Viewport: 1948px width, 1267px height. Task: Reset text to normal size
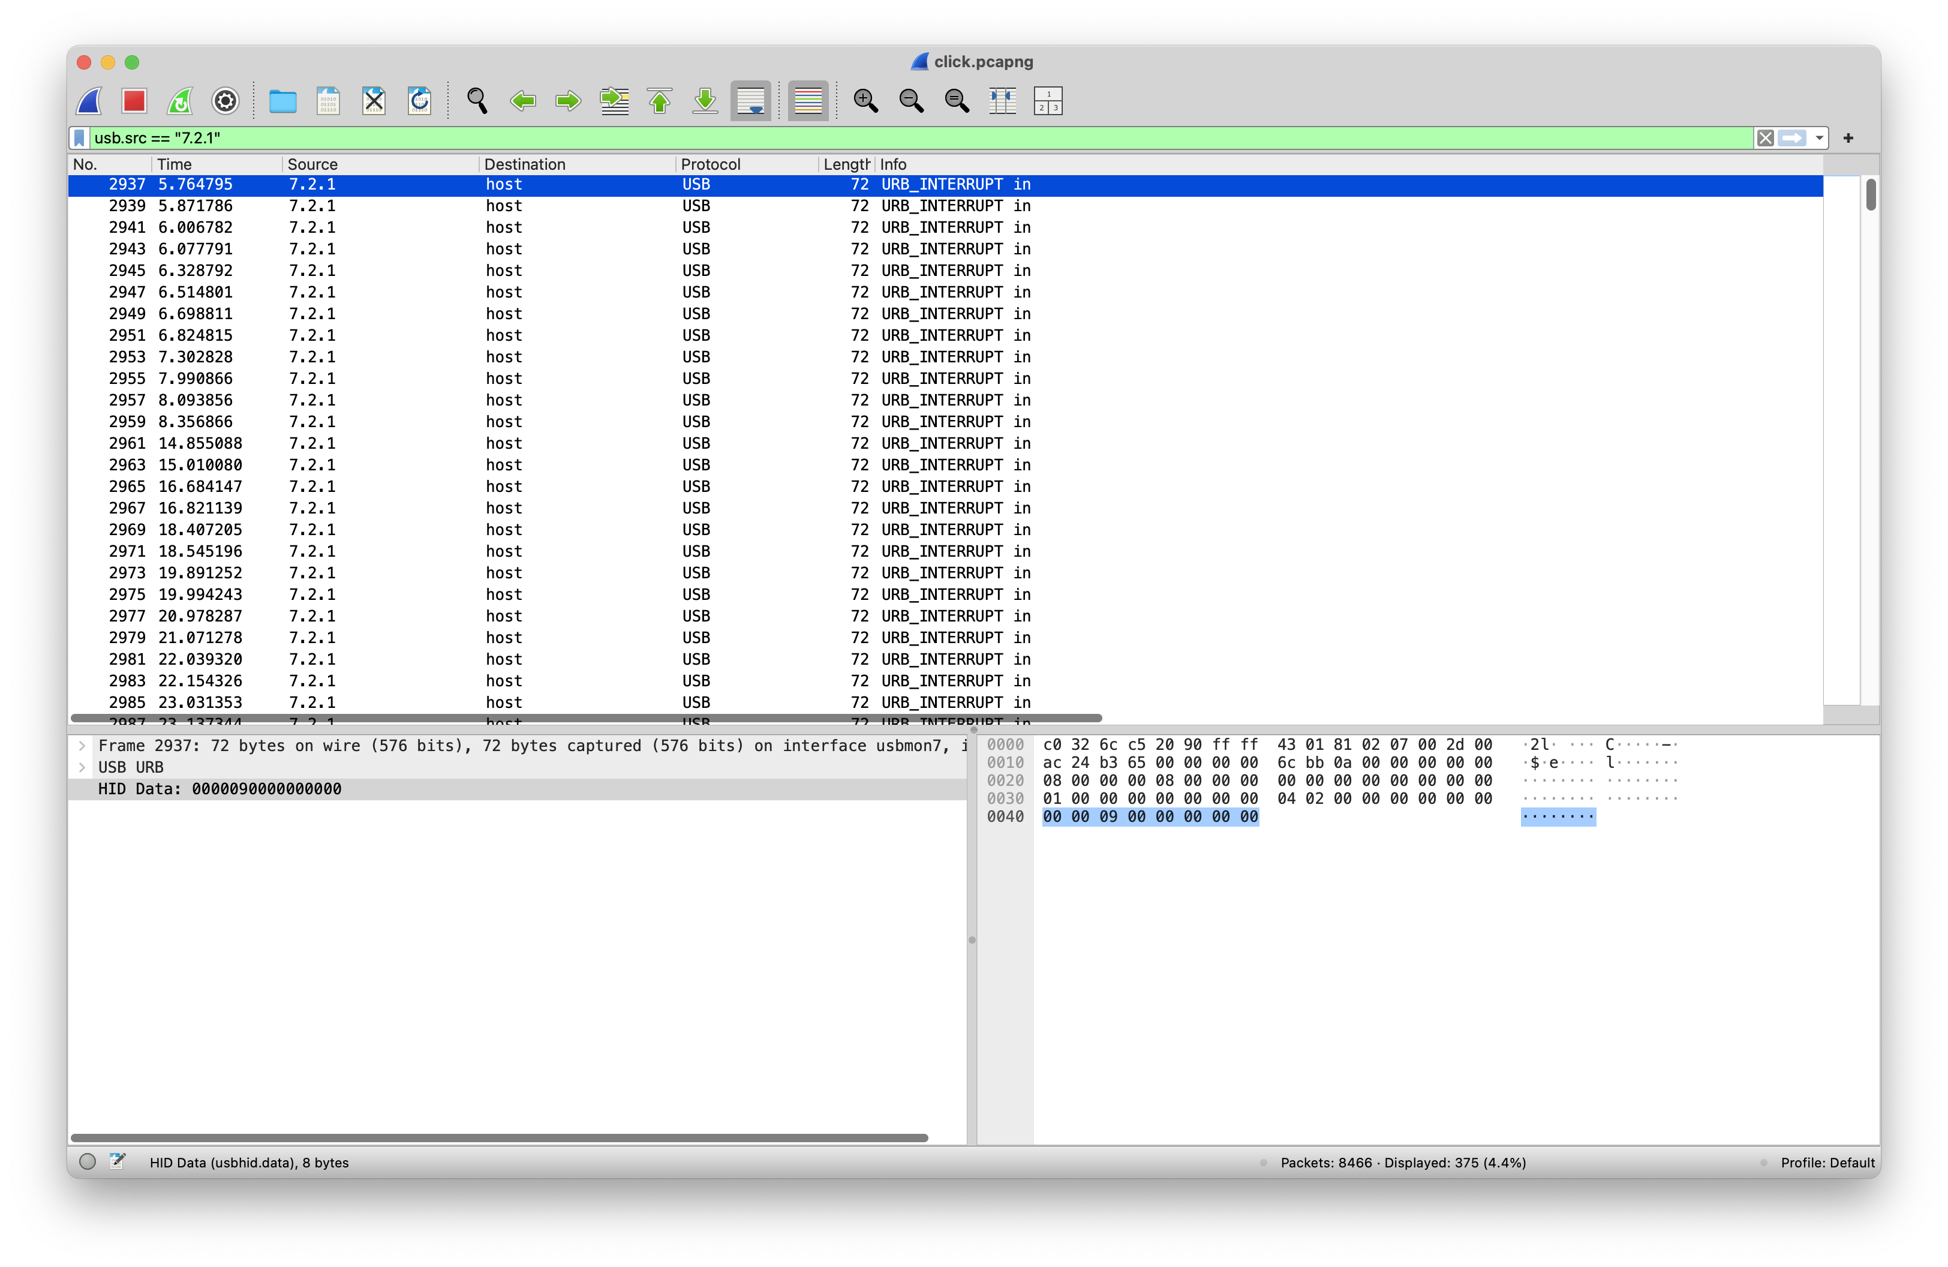[x=957, y=101]
